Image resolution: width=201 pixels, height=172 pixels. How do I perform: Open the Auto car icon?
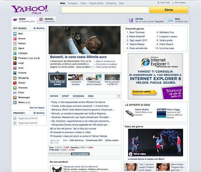click(15, 68)
